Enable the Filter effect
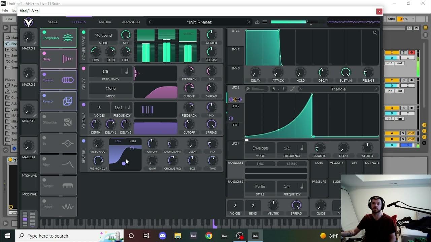The width and height of the screenshot is (431, 242). tap(44, 159)
